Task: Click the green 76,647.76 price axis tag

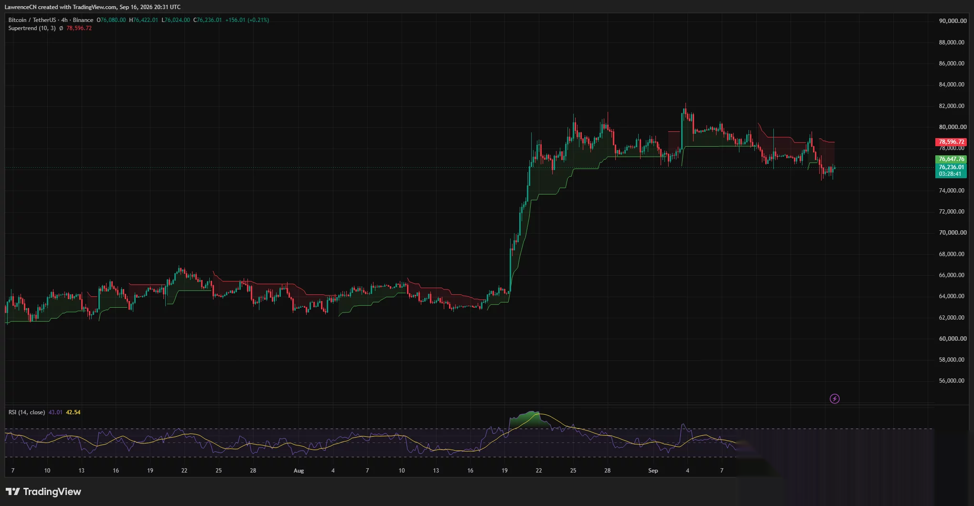Action: pyautogui.click(x=951, y=159)
